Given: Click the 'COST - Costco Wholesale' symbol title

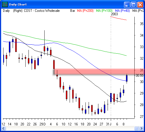Looking at the screenshot, I should click(42, 11).
